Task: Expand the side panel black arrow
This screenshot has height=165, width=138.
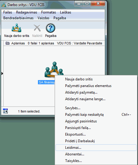Action: (2, 73)
